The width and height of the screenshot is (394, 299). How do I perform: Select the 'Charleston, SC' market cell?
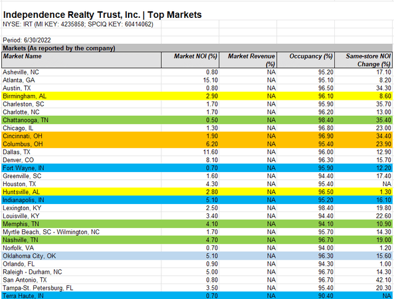click(81, 104)
